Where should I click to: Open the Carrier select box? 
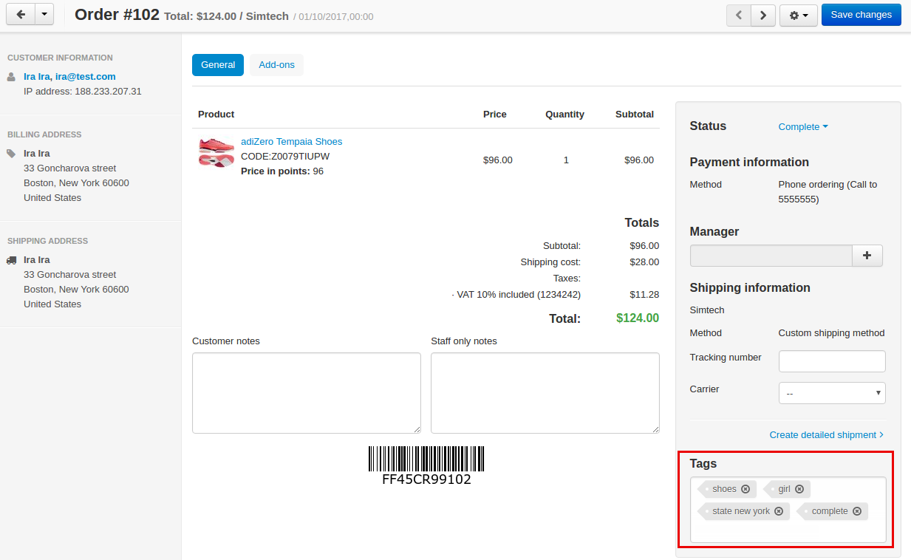tap(832, 393)
